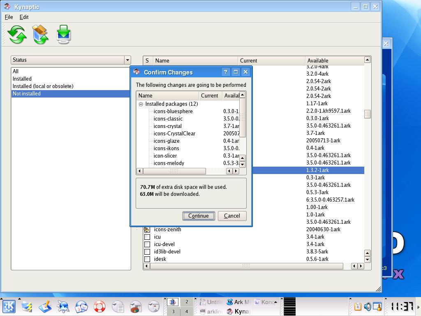Click Continue in Confirm Changes dialog
The height and width of the screenshot is (316, 421).
click(199, 216)
